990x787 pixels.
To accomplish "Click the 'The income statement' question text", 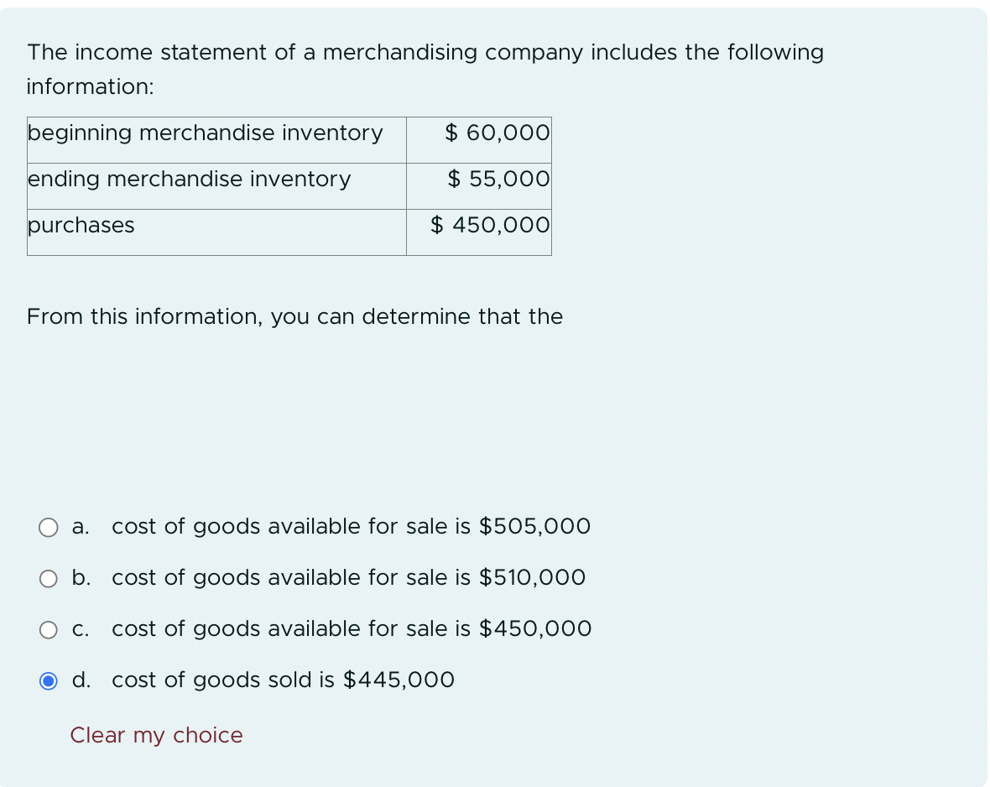I will click(425, 69).
